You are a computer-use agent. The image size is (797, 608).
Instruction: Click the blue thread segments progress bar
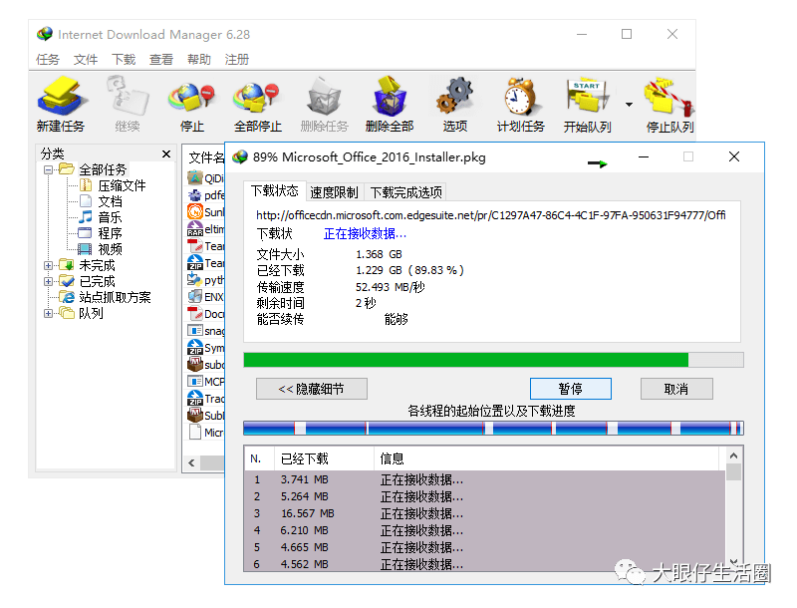493,428
